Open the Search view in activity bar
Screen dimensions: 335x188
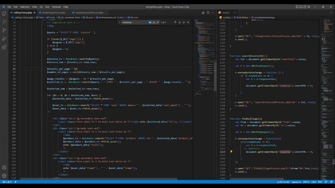[4, 22]
